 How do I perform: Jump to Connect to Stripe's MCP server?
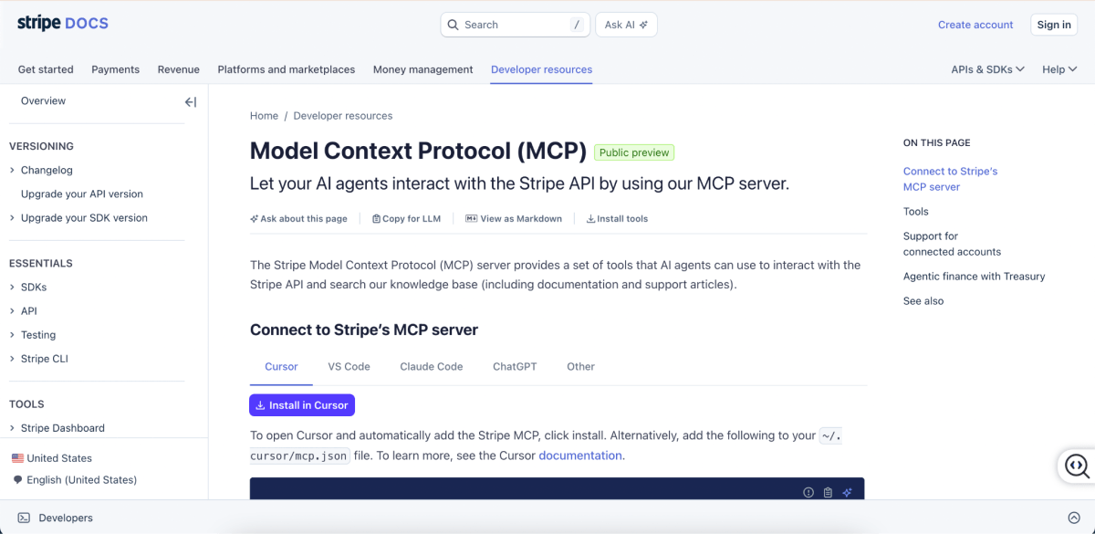(950, 179)
